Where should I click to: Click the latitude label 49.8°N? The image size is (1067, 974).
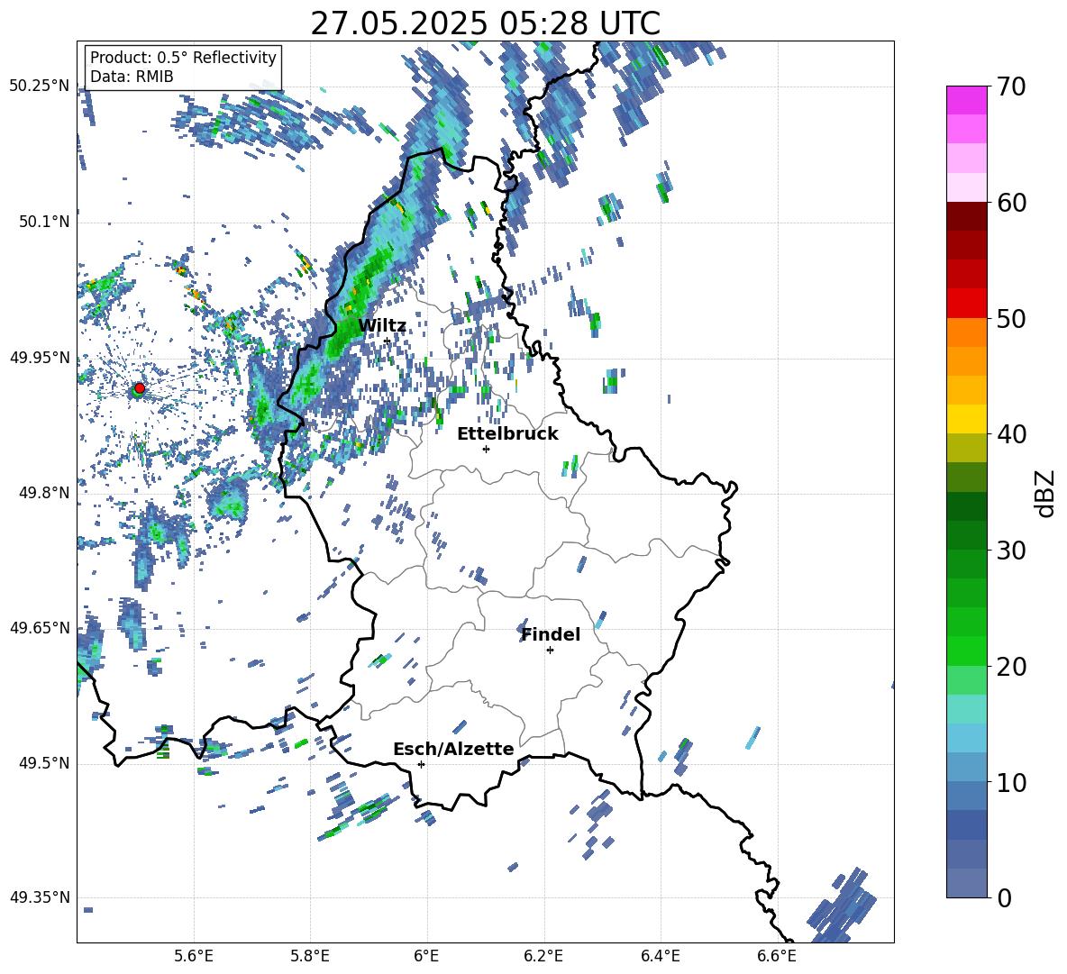tap(44, 493)
